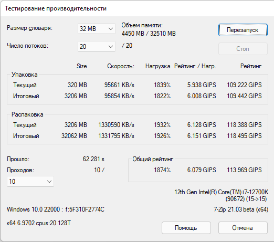Screen dimensions: 274x242
Task: Click the 118.388 GIPS rating
Action: point(244,125)
